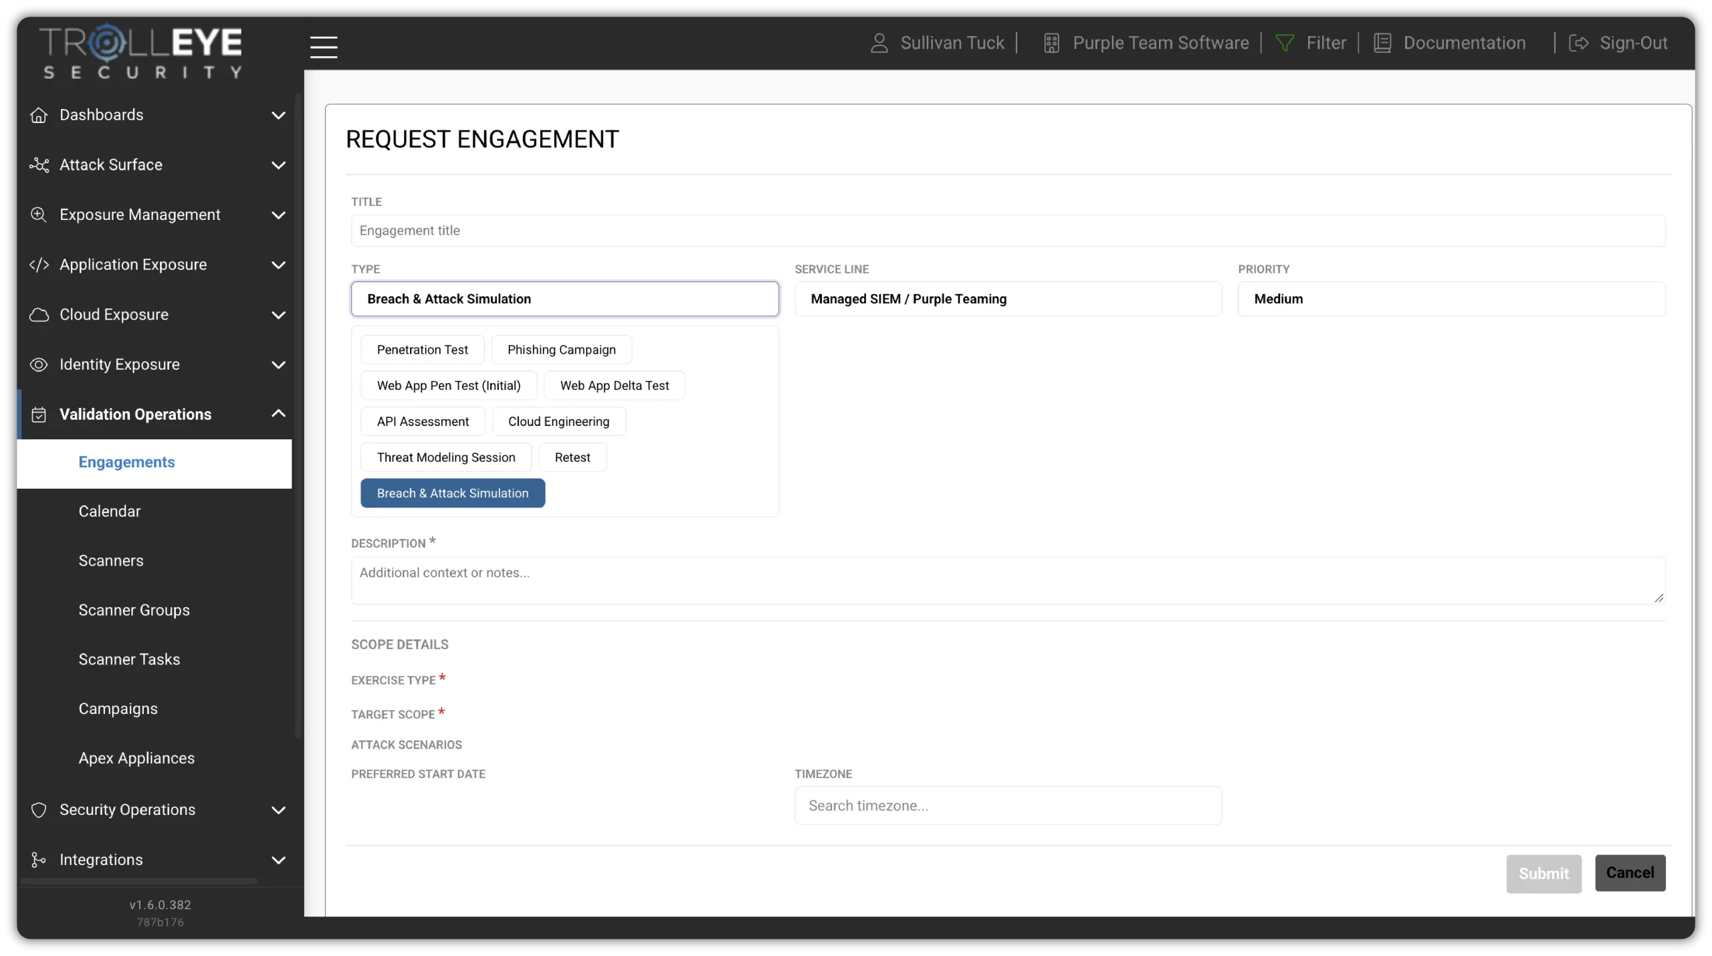Expand the Exposure Management chevron
This screenshot has width=1712, height=956.
278,215
